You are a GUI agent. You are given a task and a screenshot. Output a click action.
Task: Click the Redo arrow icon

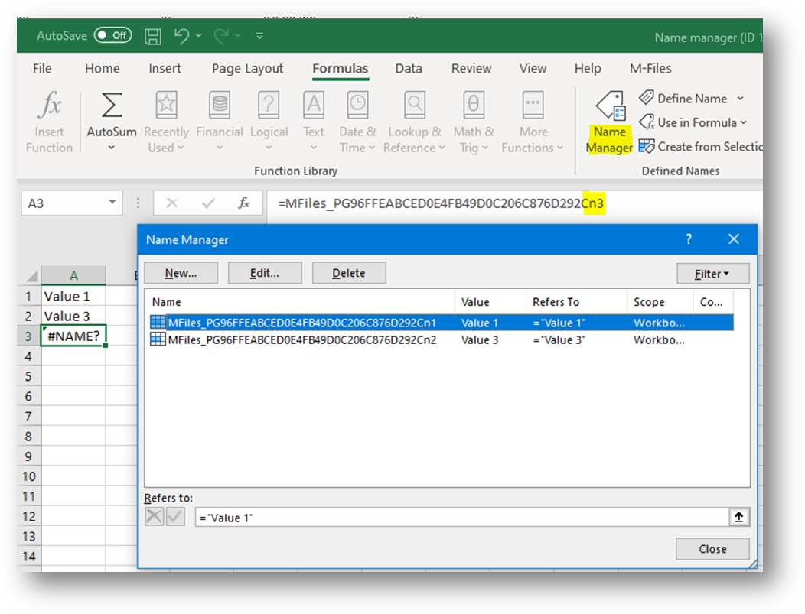pyautogui.click(x=221, y=36)
